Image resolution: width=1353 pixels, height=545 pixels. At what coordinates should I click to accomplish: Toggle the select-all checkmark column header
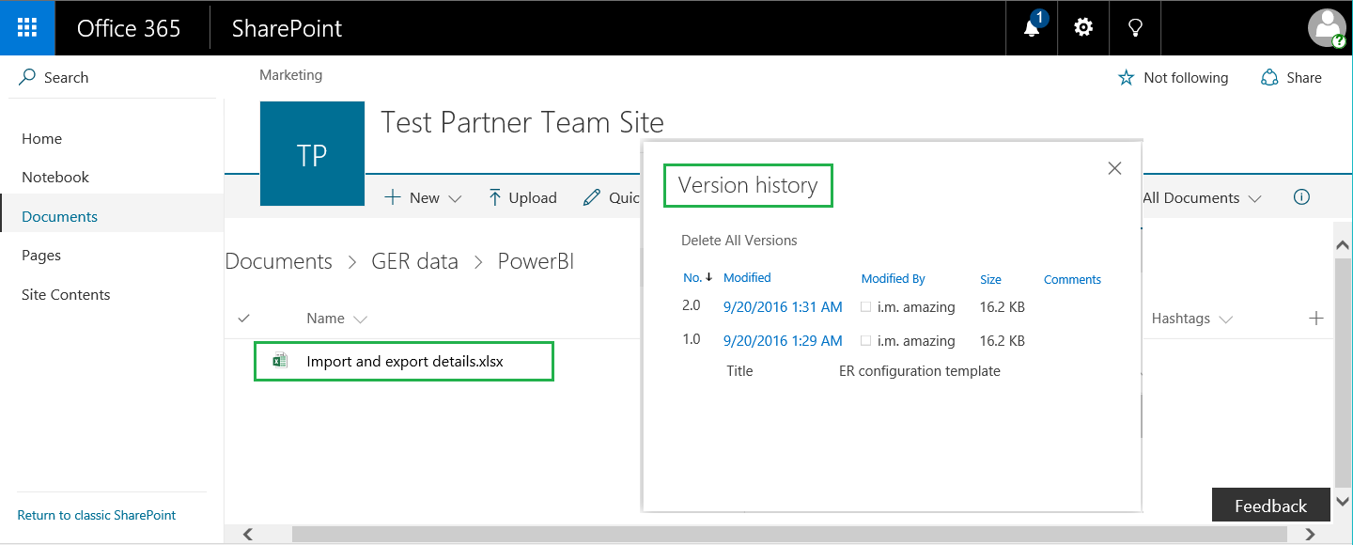click(x=244, y=319)
